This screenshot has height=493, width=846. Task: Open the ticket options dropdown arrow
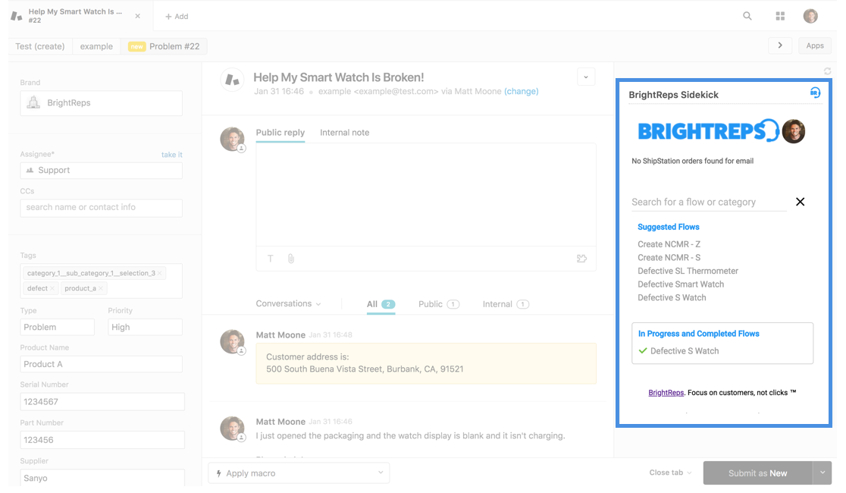click(x=586, y=77)
